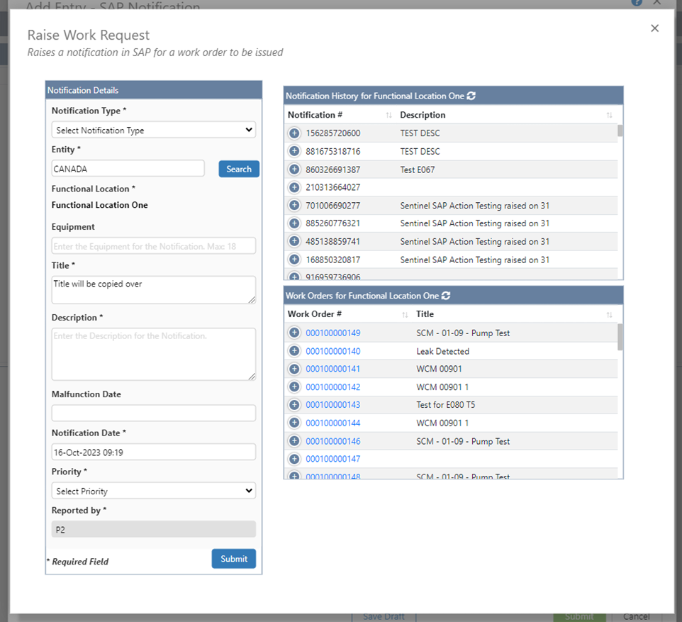Expand notification 860326691387 plus icon
Screen dimensions: 682x622
(x=294, y=170)
